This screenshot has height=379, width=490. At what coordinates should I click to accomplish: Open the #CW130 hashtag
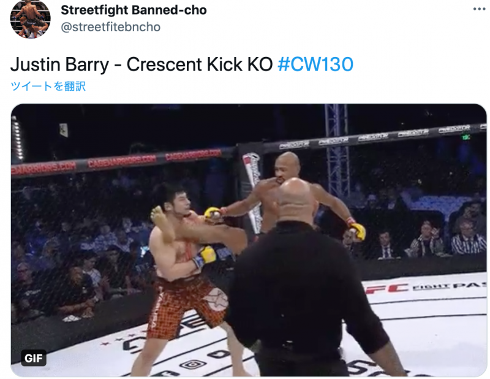(x=315, y=64)
